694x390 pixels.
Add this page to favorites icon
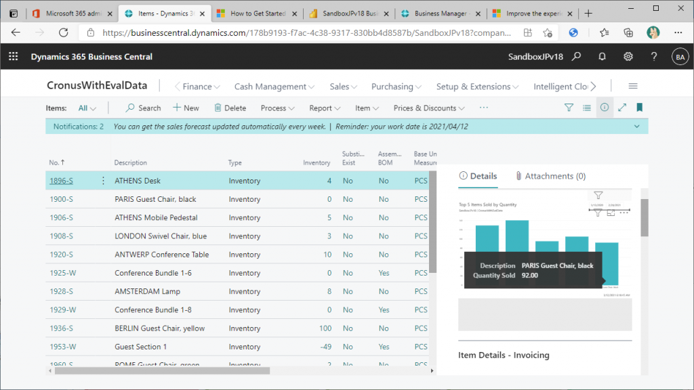(x=548, y=32)
